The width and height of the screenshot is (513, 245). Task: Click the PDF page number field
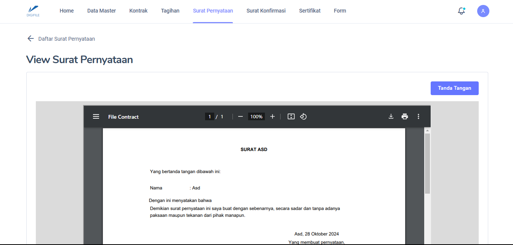pos(209,116)
